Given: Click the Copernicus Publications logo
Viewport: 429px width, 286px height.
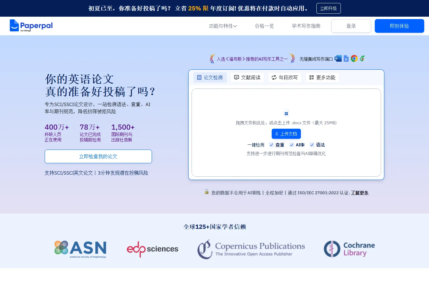Looking at the screenshot, I should pyautogui.click(x=251, y=249).
